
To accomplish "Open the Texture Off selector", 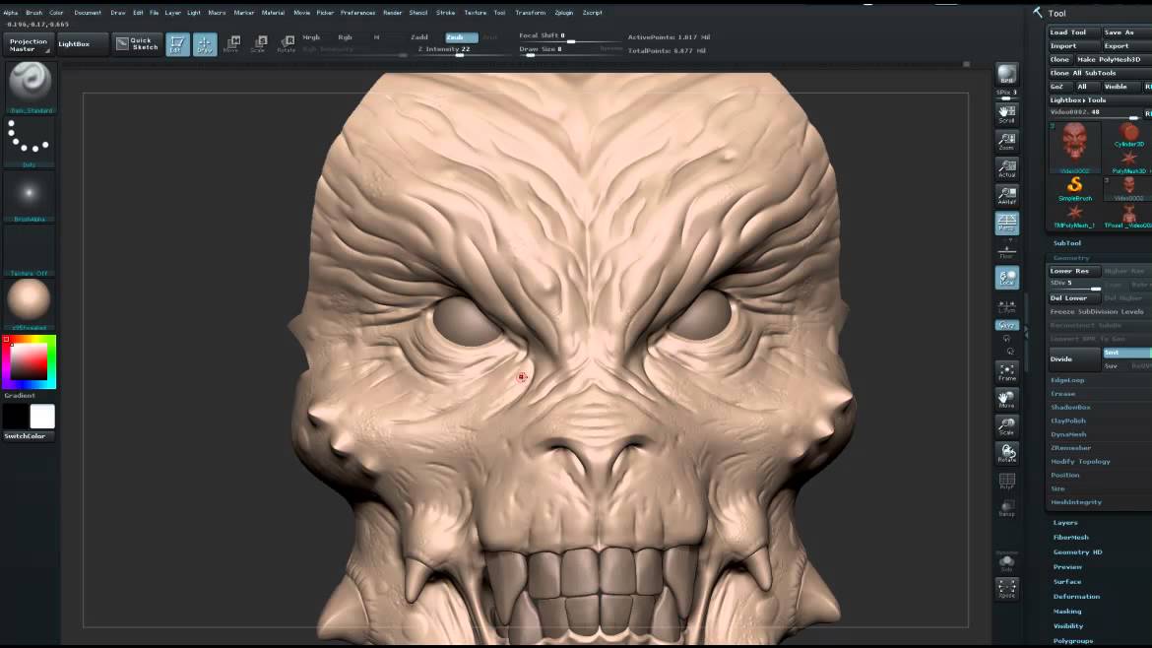I will (30, 250).
